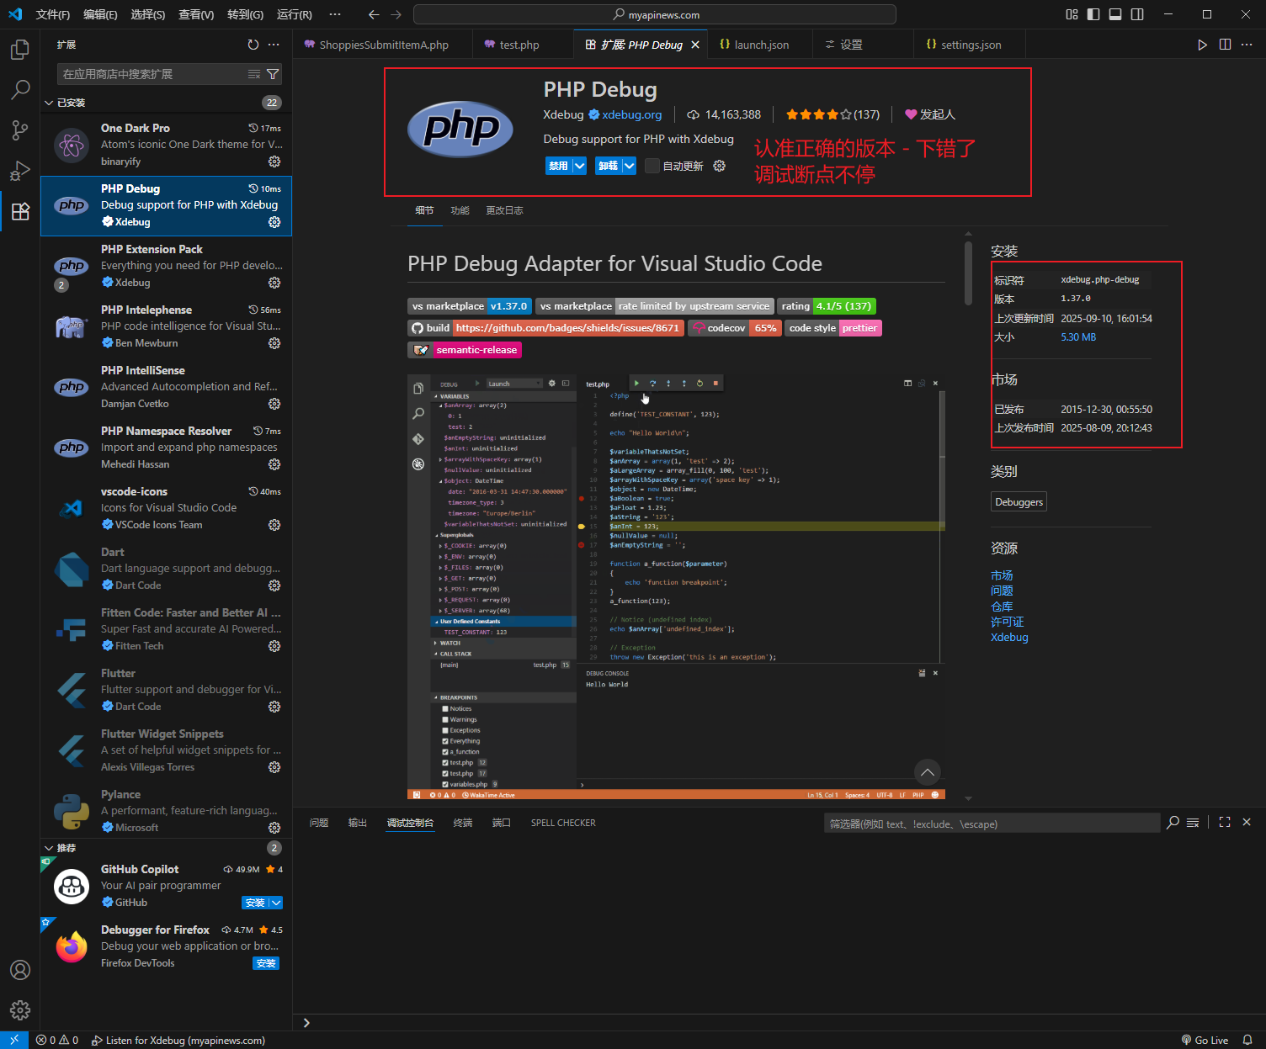This screenshot has width=1266, height=1049.
Task: Refresh the installed extensions list
Action: point(253,45)
